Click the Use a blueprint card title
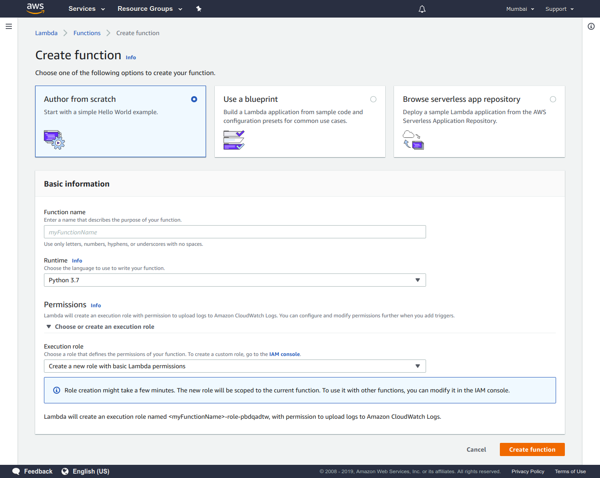This screenshot has height=478, width=600. 251,99
